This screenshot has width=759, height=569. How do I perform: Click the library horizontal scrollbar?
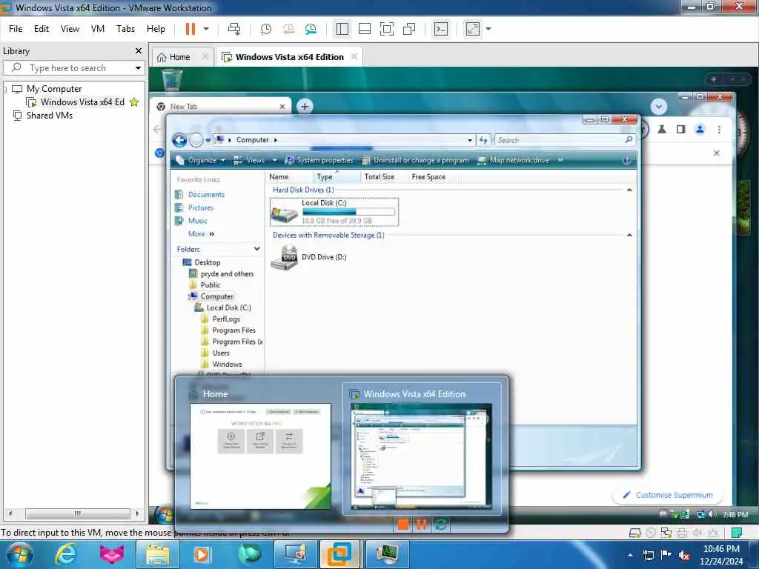click(77, 513)
